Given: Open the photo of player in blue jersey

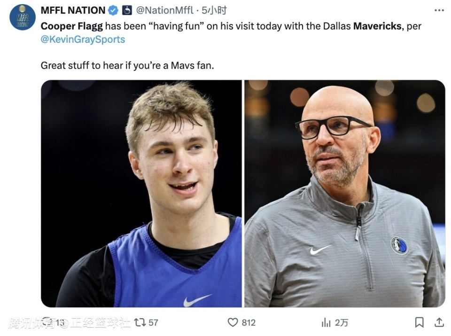Looking at the screenshot, I should [141, 193].
